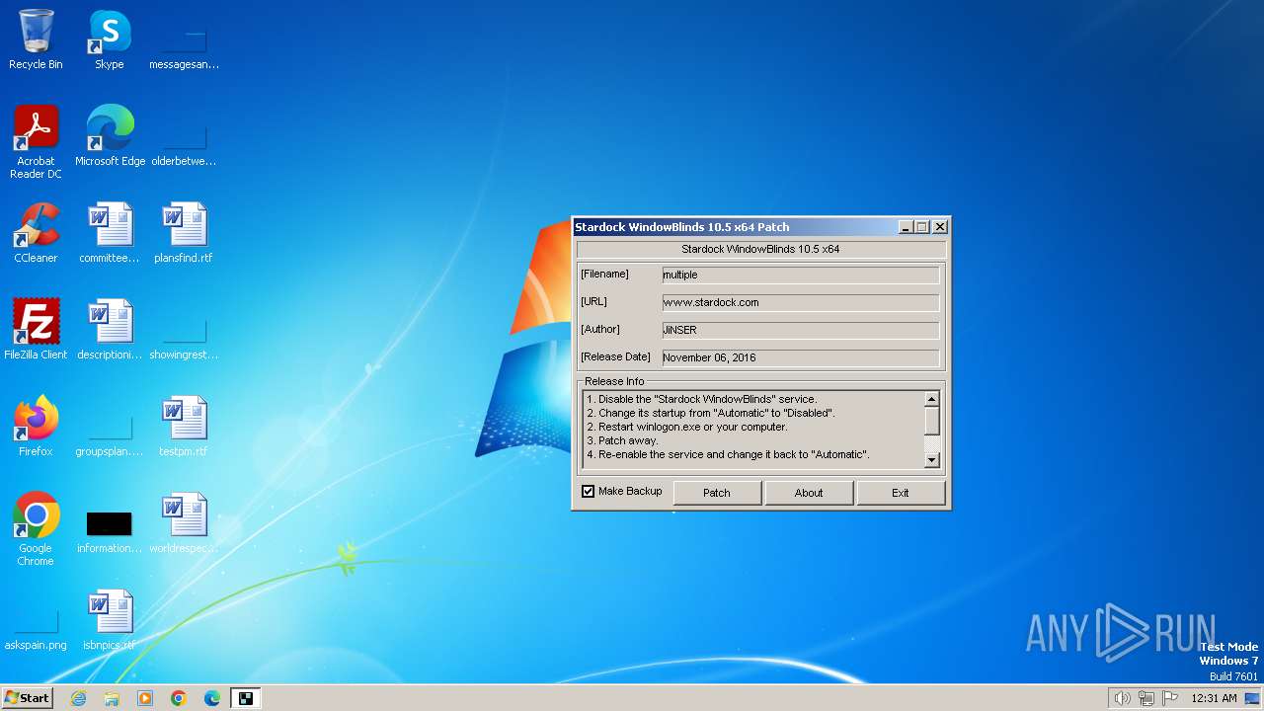Click the Stardock WindowBlinds 10.5 x64 header

tap(760, 249)
